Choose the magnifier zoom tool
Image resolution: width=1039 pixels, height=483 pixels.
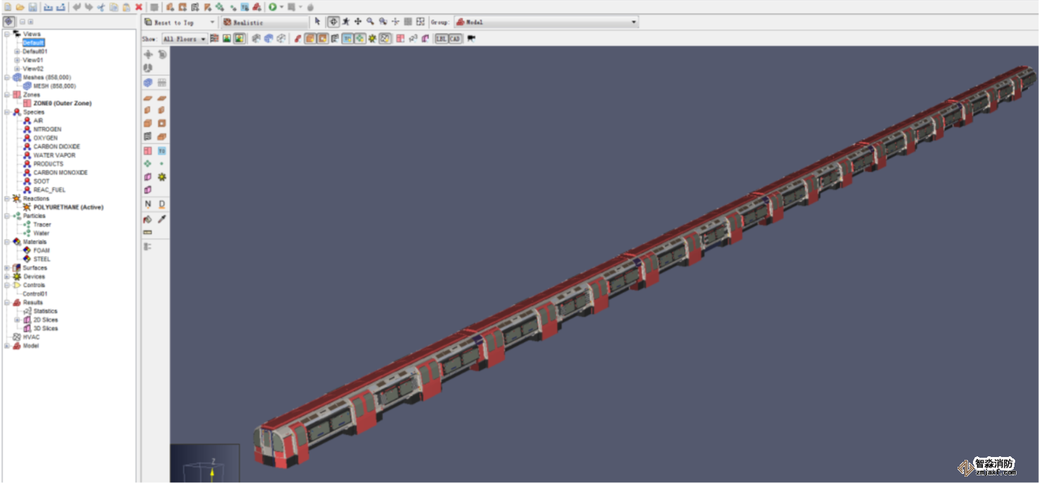coord(370,22)
